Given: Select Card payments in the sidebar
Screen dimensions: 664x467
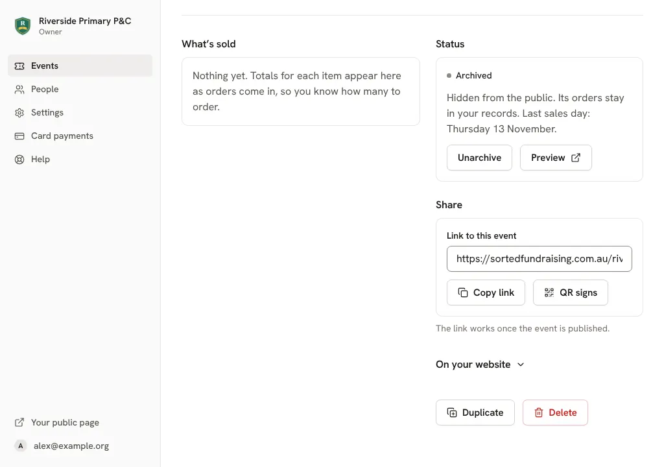Looking at the screenshot, I should pos(80,136).
